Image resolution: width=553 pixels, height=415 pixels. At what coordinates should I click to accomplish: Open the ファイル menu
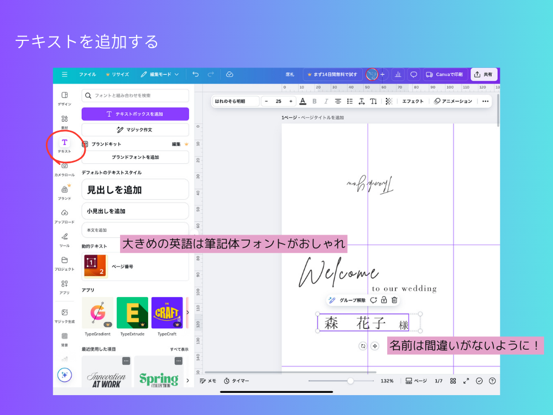pos(88,74)
